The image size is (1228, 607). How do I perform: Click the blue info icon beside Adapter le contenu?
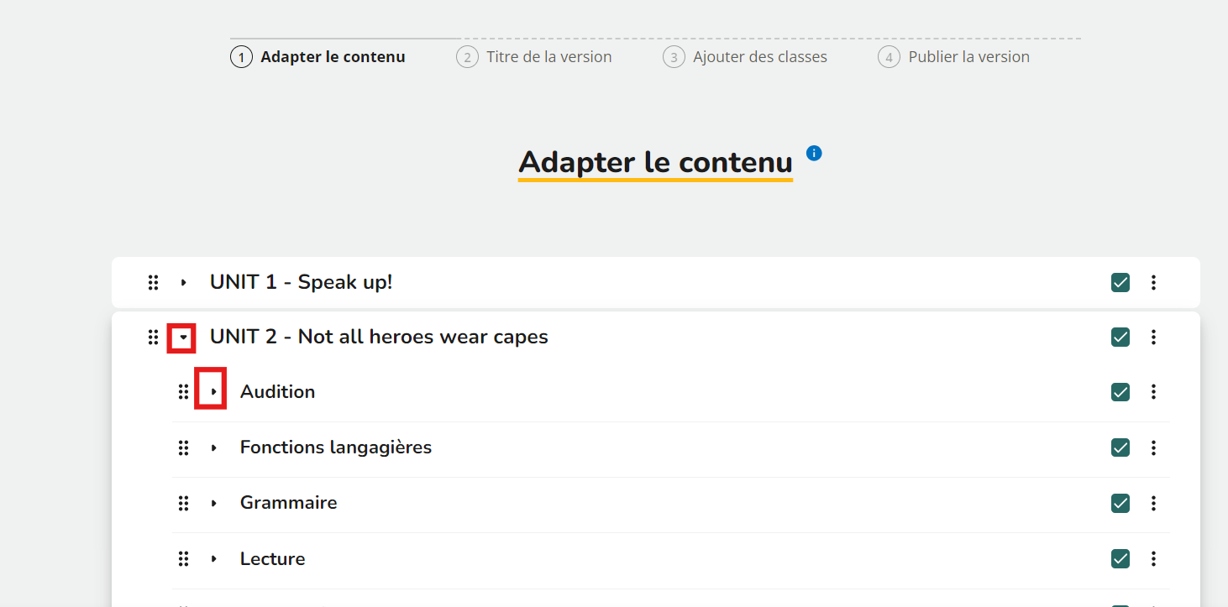[814, 153]
